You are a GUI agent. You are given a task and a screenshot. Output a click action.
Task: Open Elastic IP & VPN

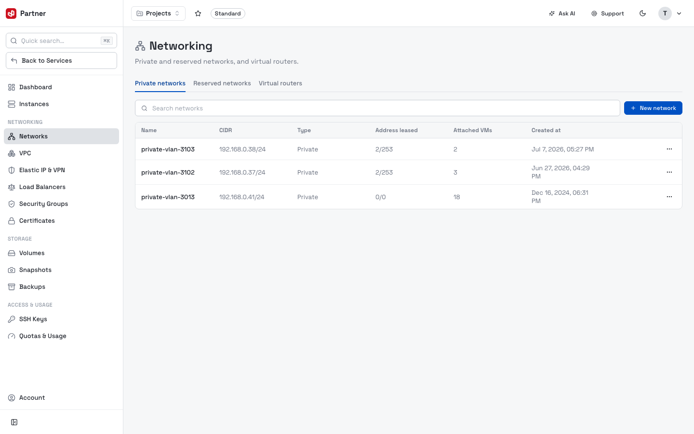pyautogui.click(x=61, y=170)
